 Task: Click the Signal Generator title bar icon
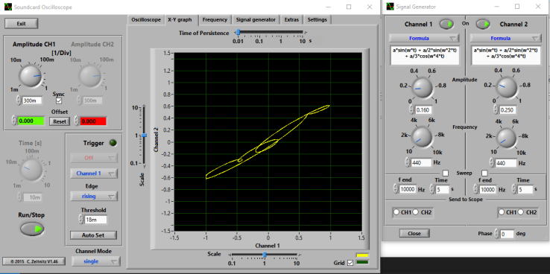[391, 7]
